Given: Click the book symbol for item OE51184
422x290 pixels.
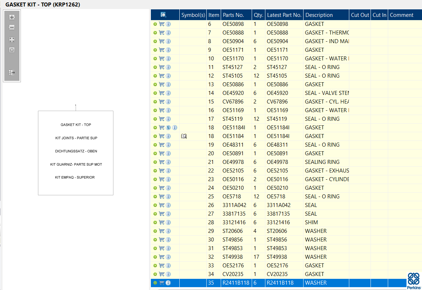Looking at the screenshot, I should point(184,136).
